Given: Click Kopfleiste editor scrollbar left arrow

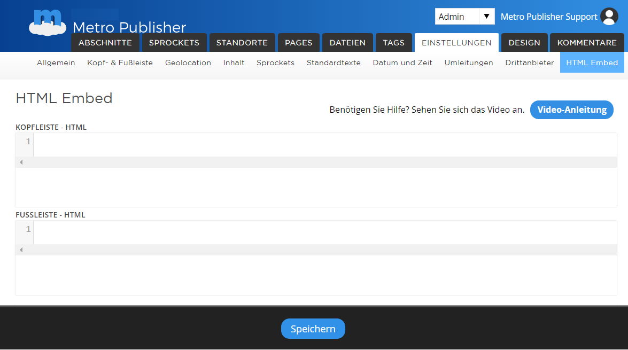Looking at the screenshot, I should pos(21,162).
